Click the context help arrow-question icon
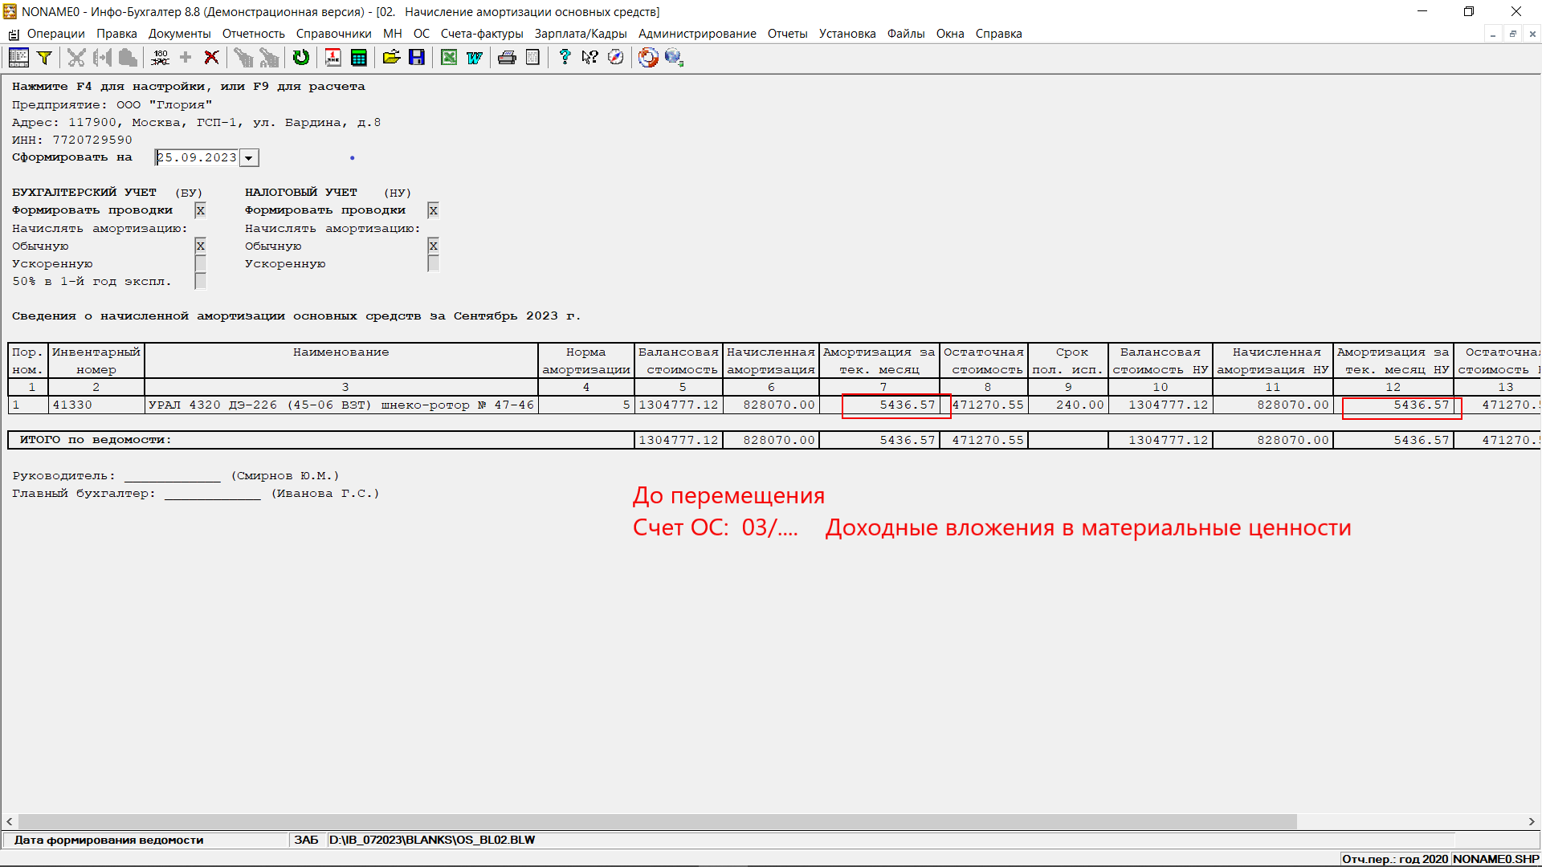The width and height of the screenshot is (1542, 867). (590, 57)
